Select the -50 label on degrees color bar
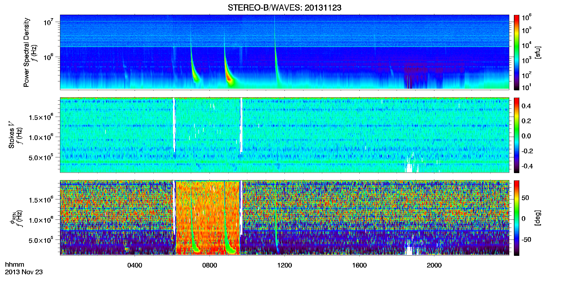The width and height of the screenshot is (569, 293). [526, 240]
